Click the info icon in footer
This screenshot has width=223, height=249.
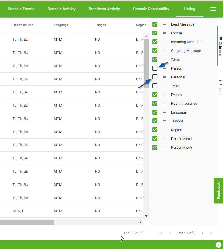(219, 245)
